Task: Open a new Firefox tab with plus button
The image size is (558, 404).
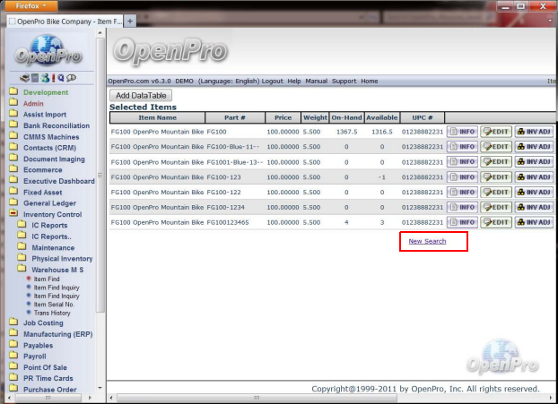Action: click(130, 20)
